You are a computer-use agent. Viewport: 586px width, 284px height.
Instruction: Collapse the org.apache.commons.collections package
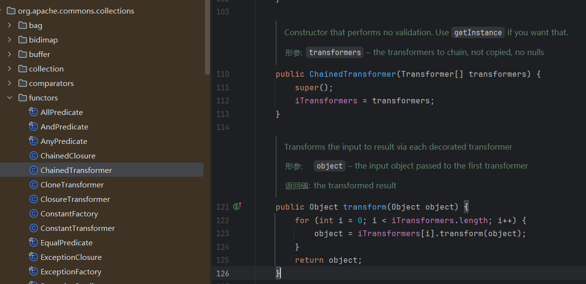pos(2,11)
